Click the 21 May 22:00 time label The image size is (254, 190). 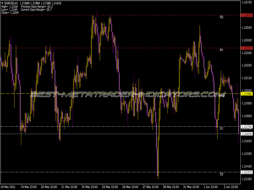pos(69,187)
